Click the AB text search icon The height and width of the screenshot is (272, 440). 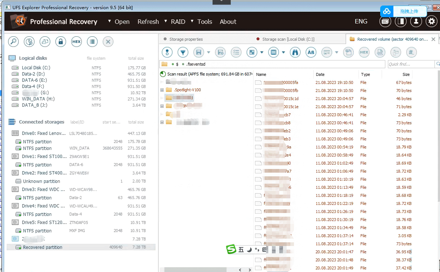tap(311, 52)
